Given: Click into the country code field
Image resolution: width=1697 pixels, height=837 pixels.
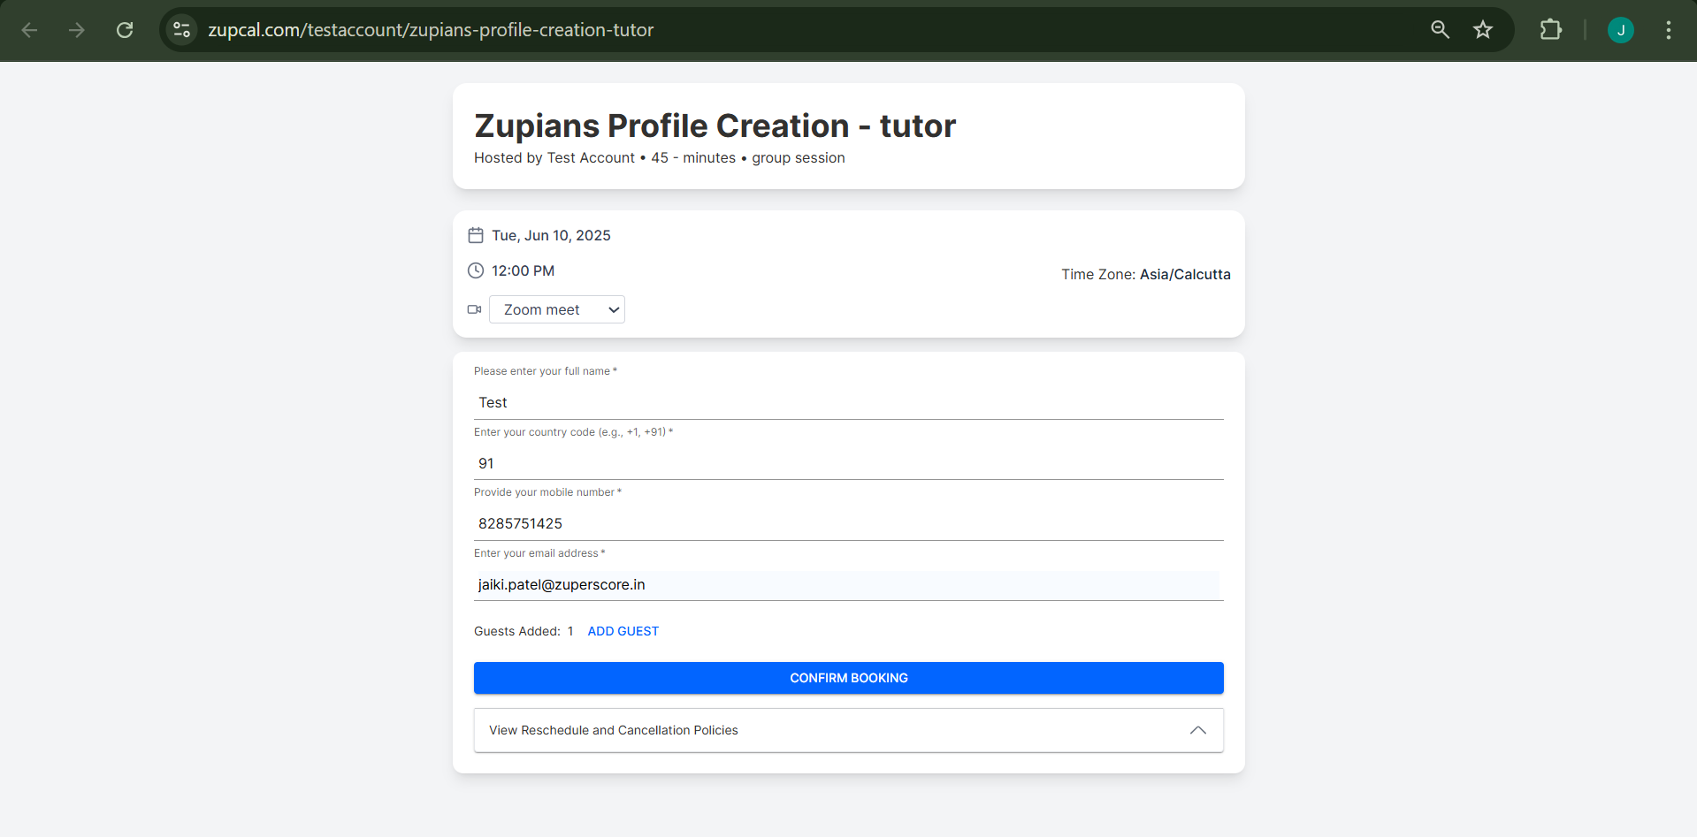Looking at the screenshot, I should [848, 463].
